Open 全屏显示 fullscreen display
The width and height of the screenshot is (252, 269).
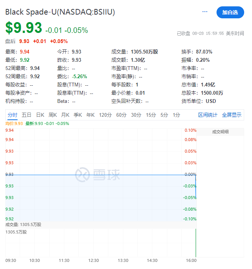click(x=231, y=115)
